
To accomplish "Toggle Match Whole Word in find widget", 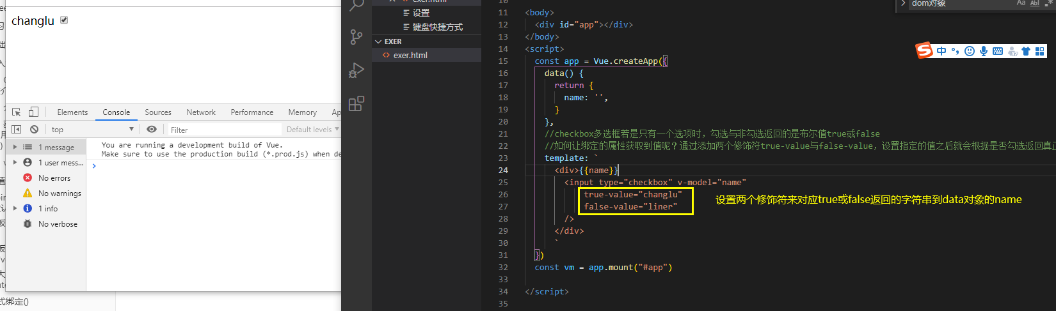I will coord(1035,3).
